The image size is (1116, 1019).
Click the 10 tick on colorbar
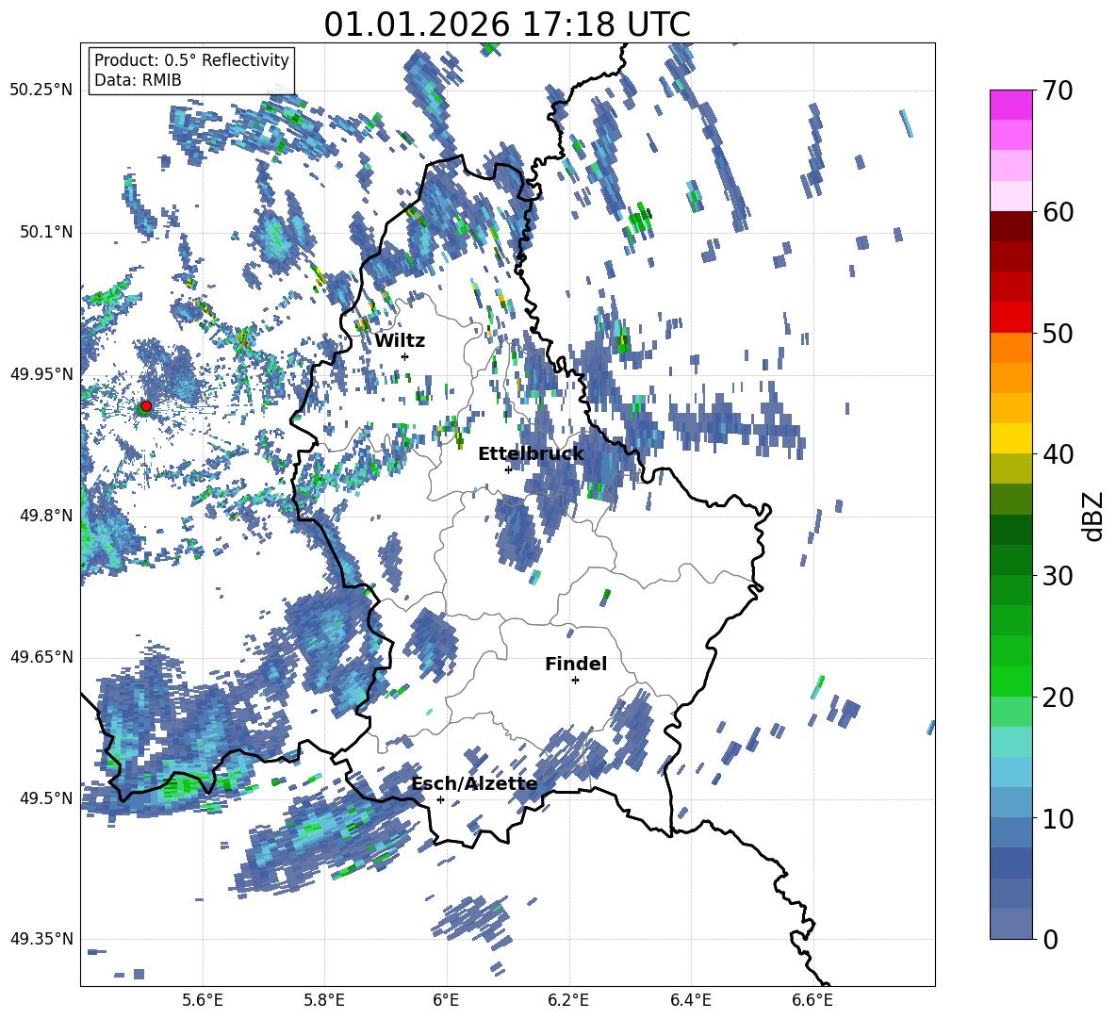(x=1058, y=818)
